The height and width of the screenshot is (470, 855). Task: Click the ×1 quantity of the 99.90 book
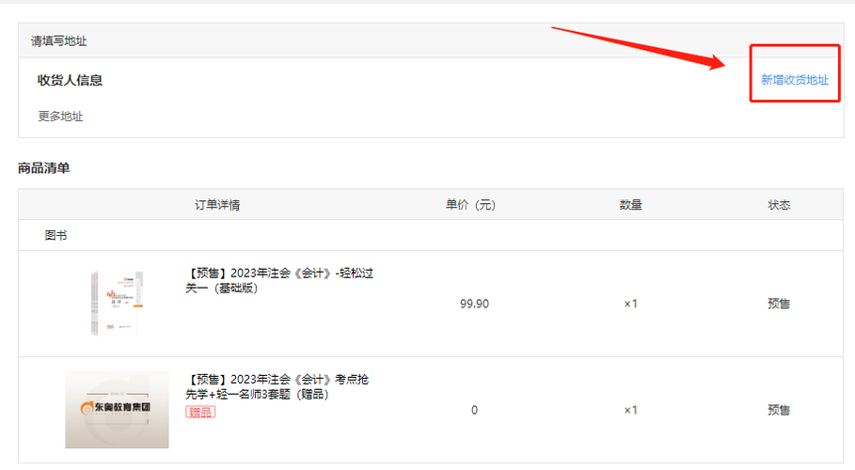pos(630,304)
